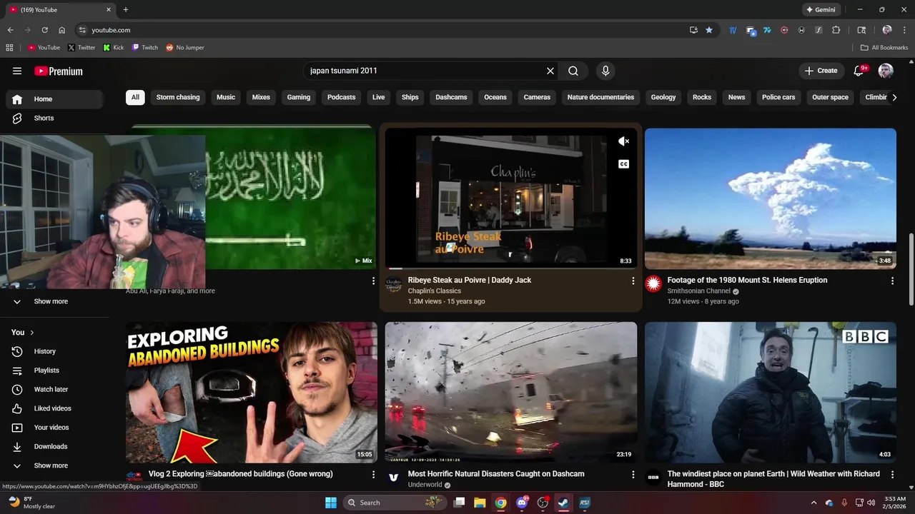Select the Geology filter chip

663,97
